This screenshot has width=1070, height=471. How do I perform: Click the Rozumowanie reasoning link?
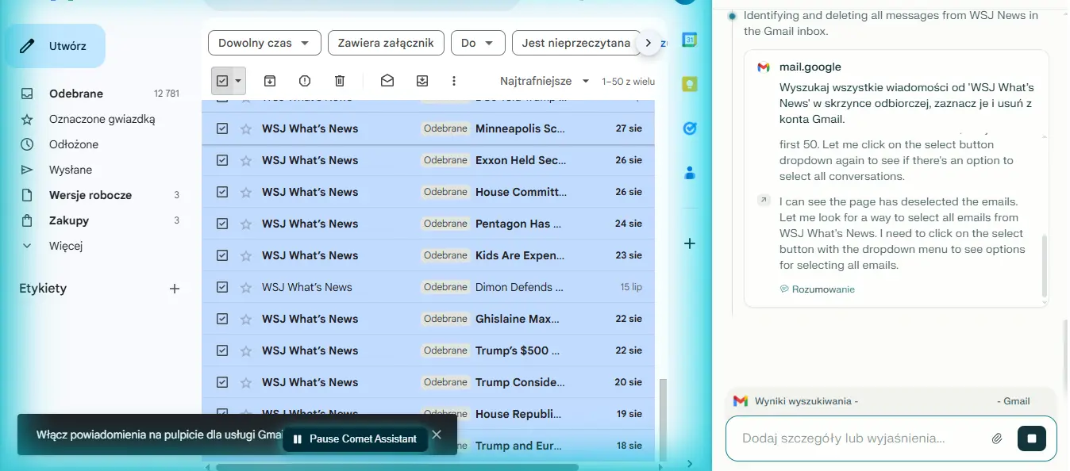(x=817, y=289)
